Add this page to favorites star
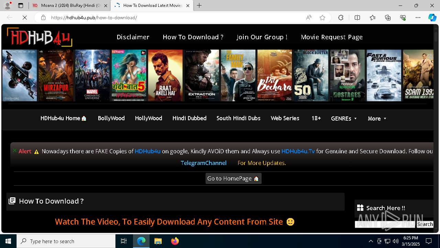 click(322, 18)
